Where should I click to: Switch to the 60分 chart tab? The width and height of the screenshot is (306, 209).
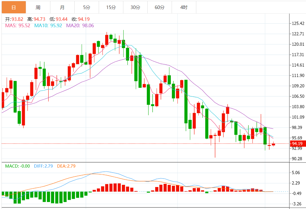pos(160,8)
